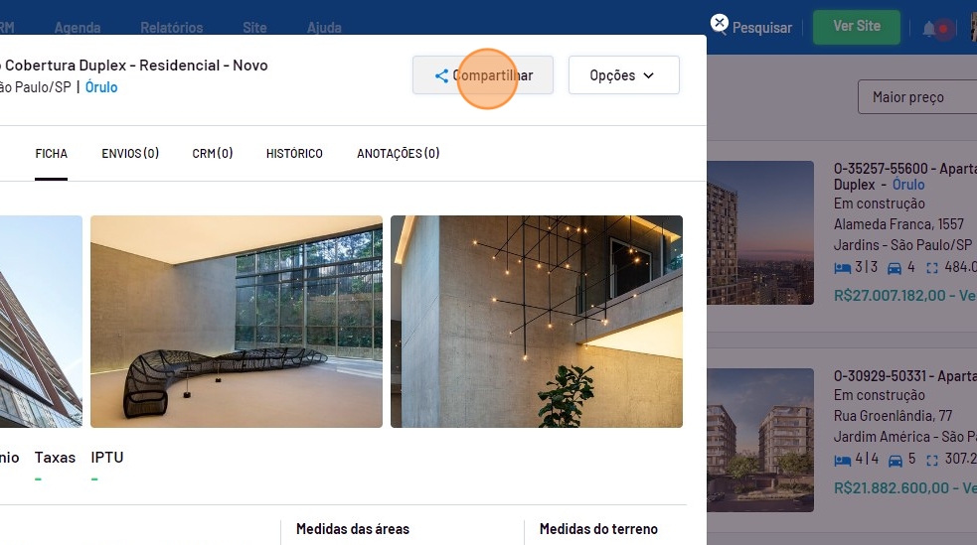Click the user avatar in header
977x545 pixels.
[x=972, y=29]
